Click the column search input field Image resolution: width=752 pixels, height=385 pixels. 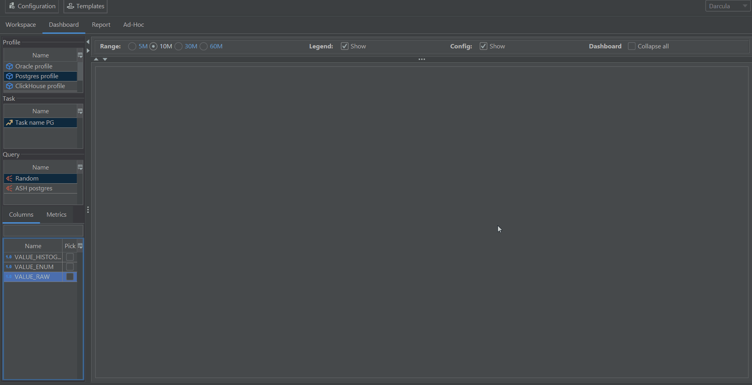pos(43,230)
